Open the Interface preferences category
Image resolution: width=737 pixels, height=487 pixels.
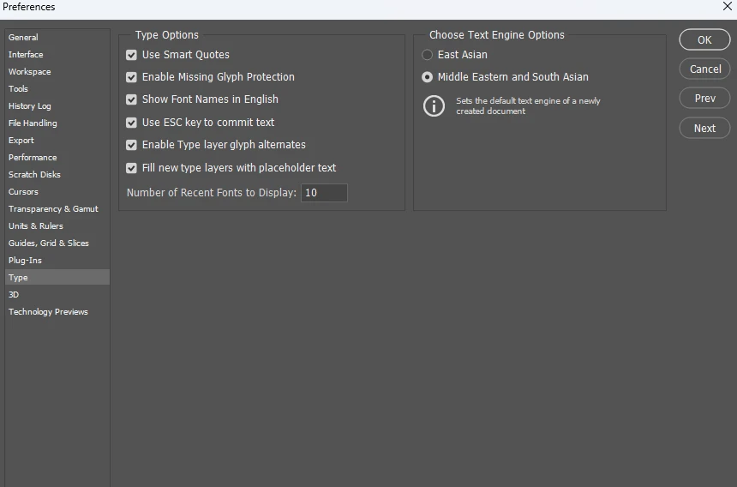coord(57,55)
